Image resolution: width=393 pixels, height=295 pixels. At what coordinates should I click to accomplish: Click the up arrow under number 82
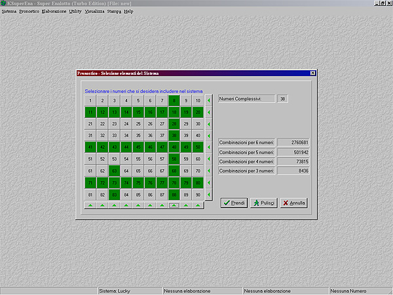[x=102, y=205]
